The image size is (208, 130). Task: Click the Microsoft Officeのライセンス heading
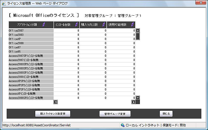click(x=44, y=15)
